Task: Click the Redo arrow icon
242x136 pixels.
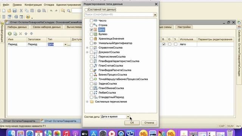Action: (56, 11)
